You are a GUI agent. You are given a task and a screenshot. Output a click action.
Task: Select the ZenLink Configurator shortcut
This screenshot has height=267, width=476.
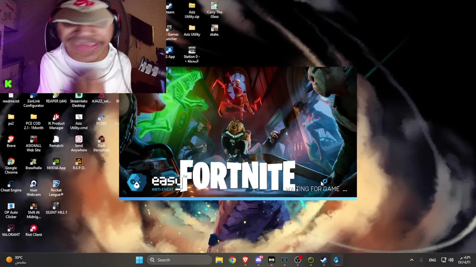[33, 100]
